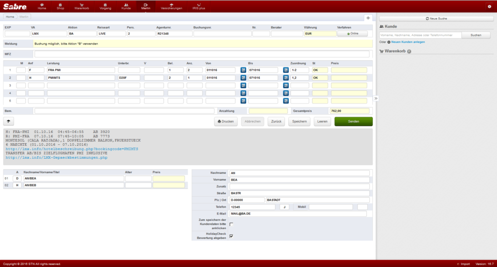Image resolution: width=497 pixels, height=267 pixels.
Task: Click the Drucken print button
Action: 226,121
